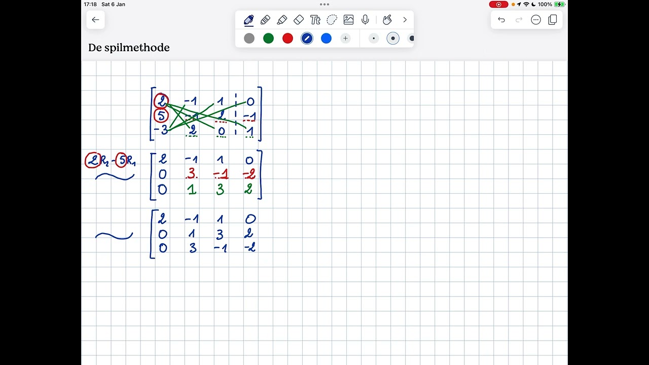Choose the green pen color
Viewport: 649px width, 365px height.
pos(268,39)
